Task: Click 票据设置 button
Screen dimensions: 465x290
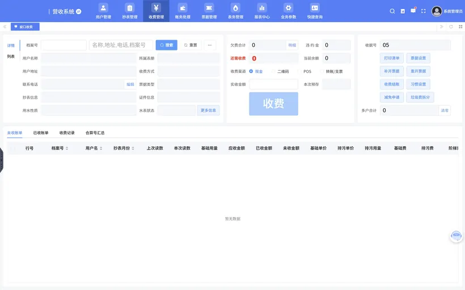Action: (418, 58)
